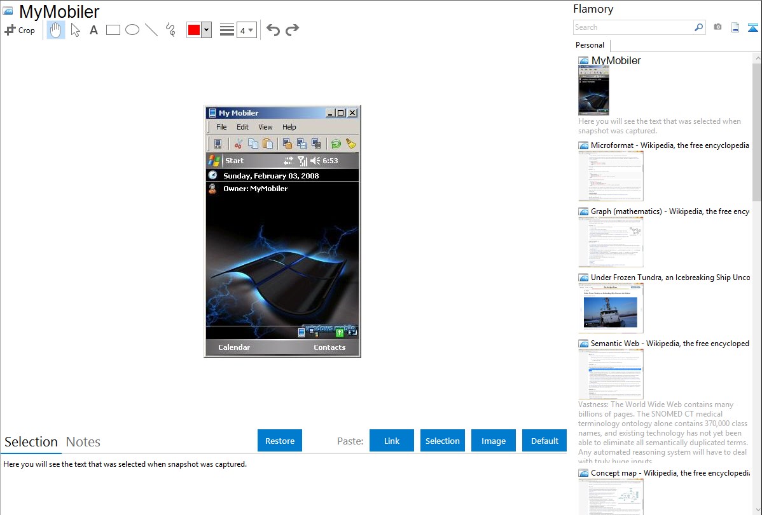Click the green refresh icon in My Mobiler
The width and height of the screenshot is (762, 515).
[x=336, y=144]
